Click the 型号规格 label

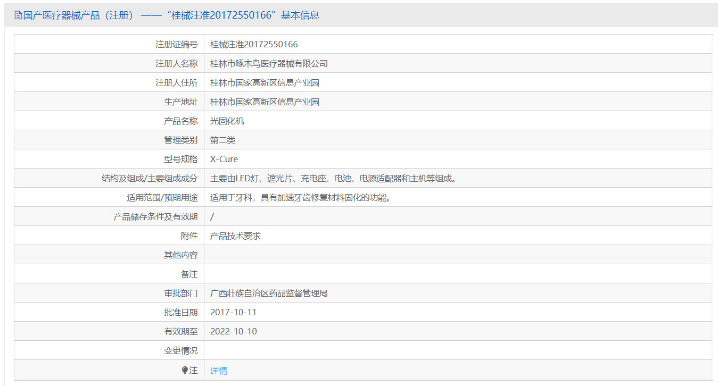(180, 159)
